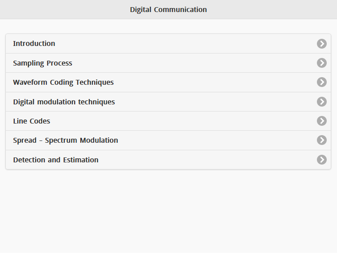Hit the chevron beside Digital modulation techniques
Viewport: 337px width, 256px height.
[322, 102]
